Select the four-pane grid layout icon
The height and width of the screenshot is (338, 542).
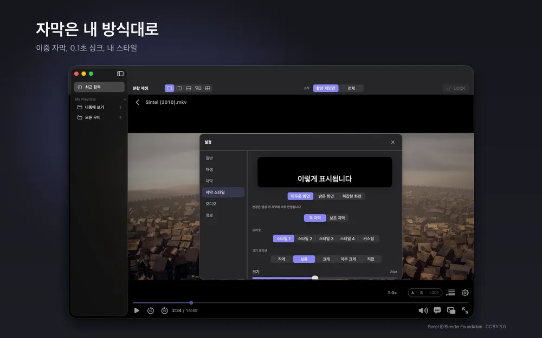click(208, 88)
